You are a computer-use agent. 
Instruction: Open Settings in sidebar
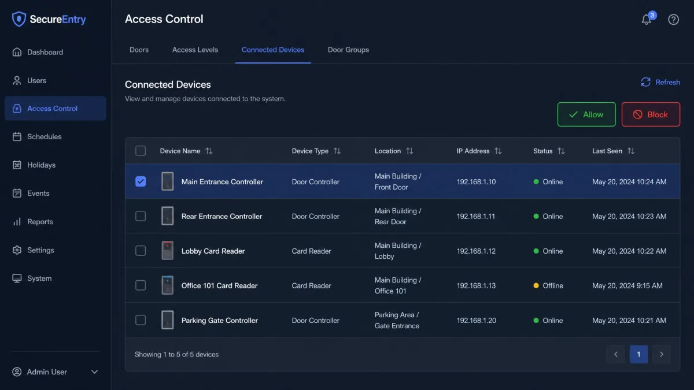coord(56,250)
